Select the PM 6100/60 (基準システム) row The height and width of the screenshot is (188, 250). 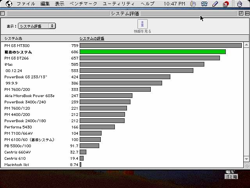click(122, 139)
